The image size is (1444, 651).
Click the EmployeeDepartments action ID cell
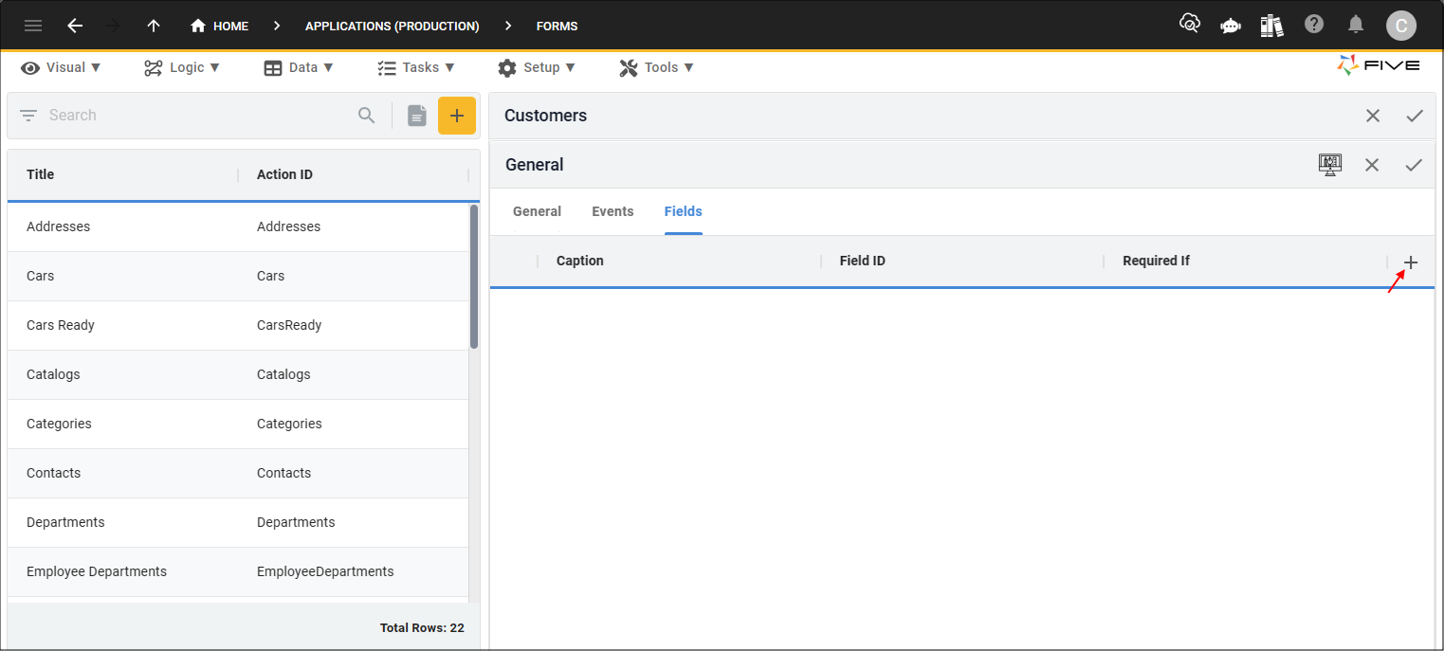click(325, 571)
